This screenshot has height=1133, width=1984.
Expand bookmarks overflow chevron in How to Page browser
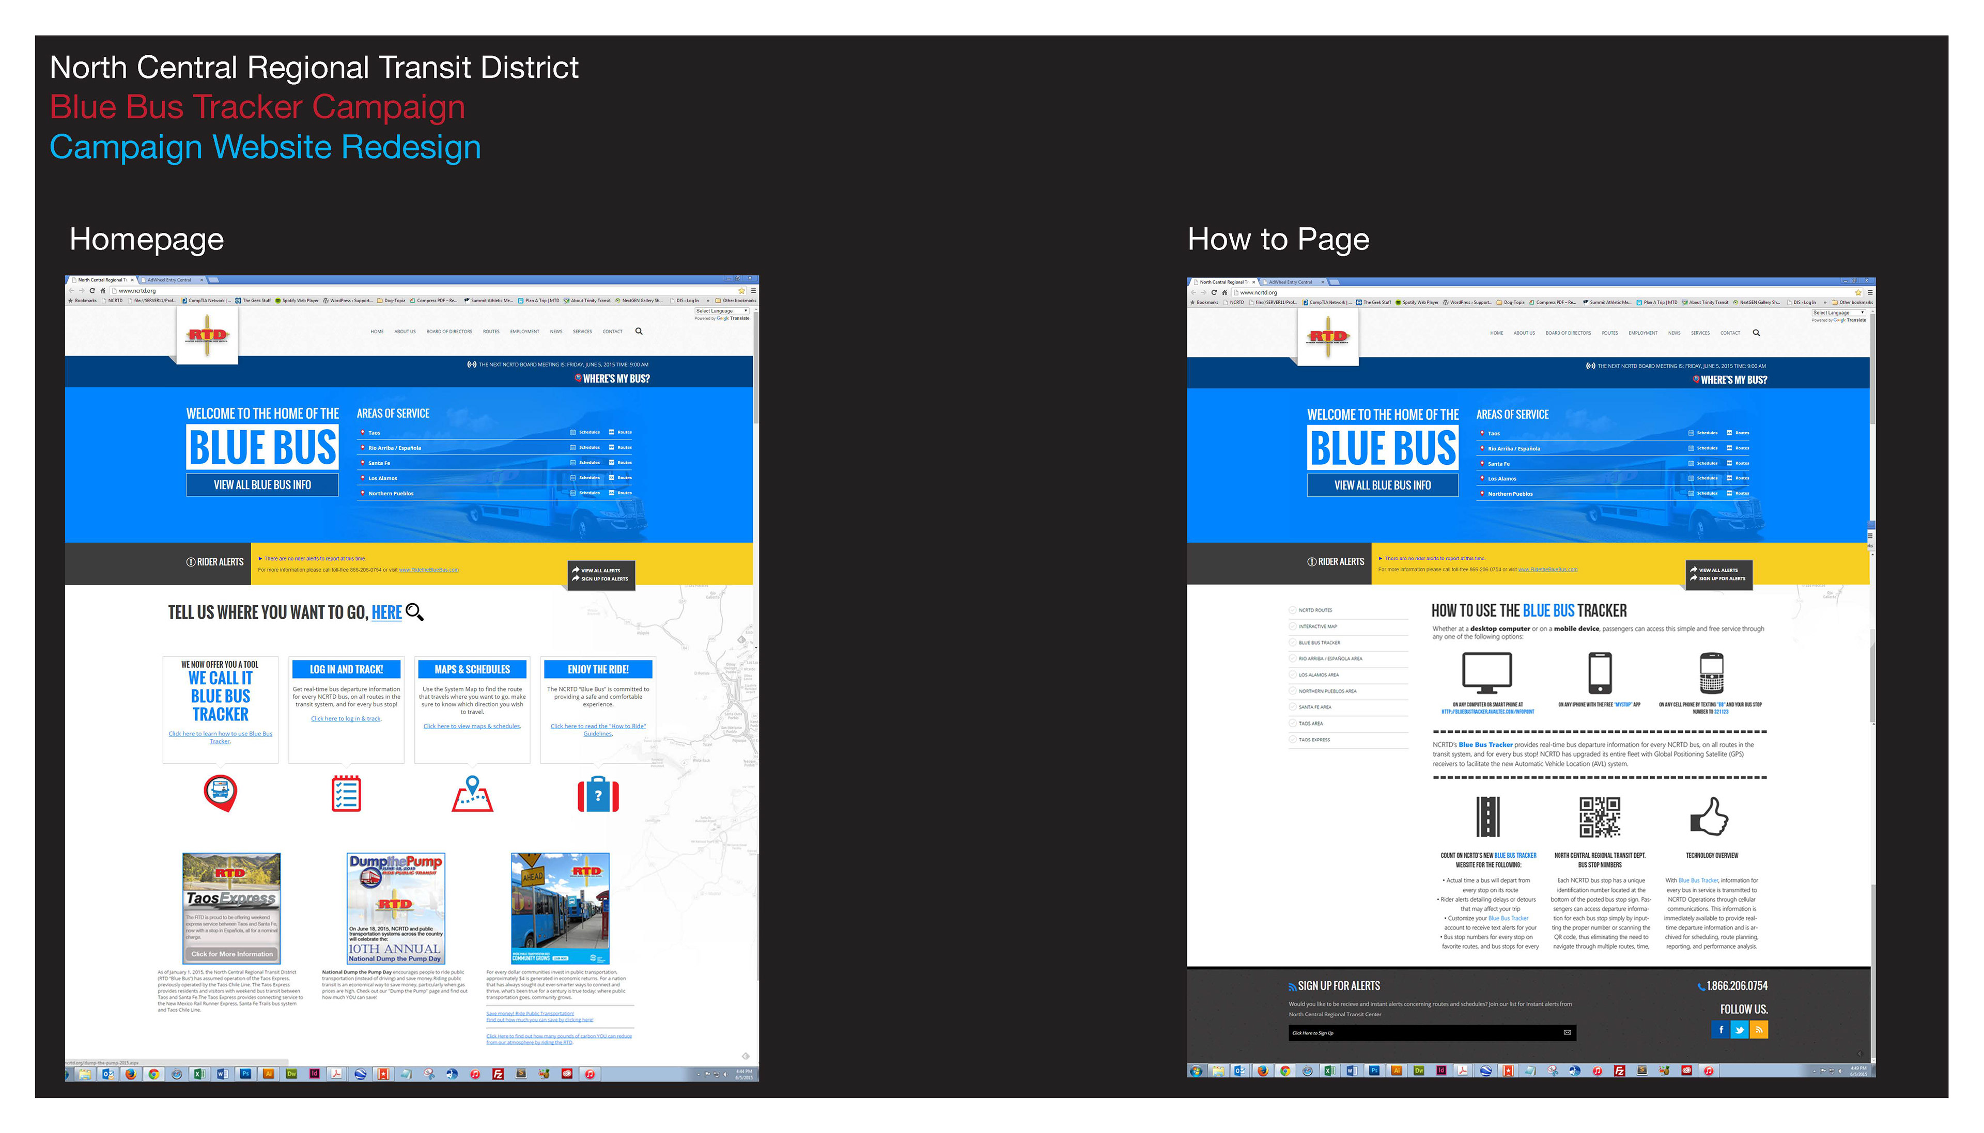click(x=1824, y=302)
